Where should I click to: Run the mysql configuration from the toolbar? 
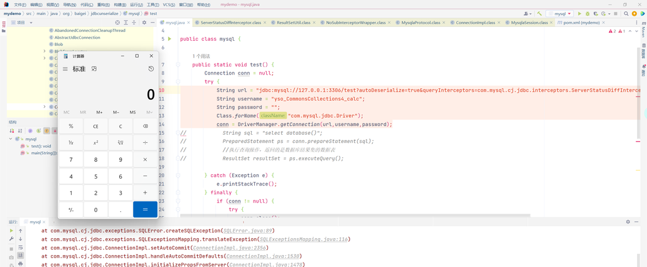(579, 13)
